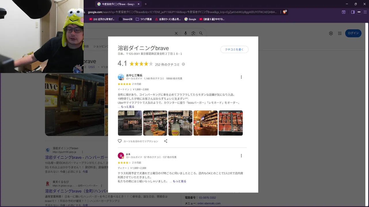React to review with the heart icon
The image size is (369, 207).
(120, 141)
